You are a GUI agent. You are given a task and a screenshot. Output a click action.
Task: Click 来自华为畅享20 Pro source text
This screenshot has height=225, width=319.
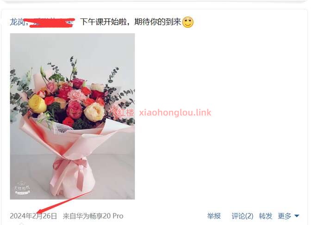[93, 216]
